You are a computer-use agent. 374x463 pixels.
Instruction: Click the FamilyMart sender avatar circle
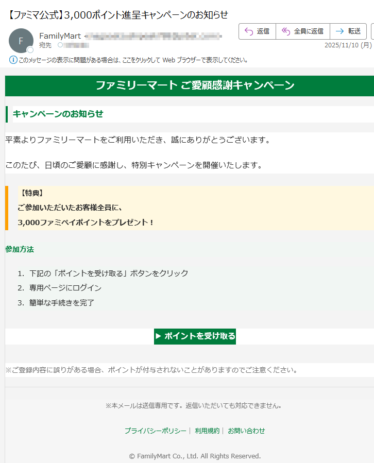click(x=21, y=41)
